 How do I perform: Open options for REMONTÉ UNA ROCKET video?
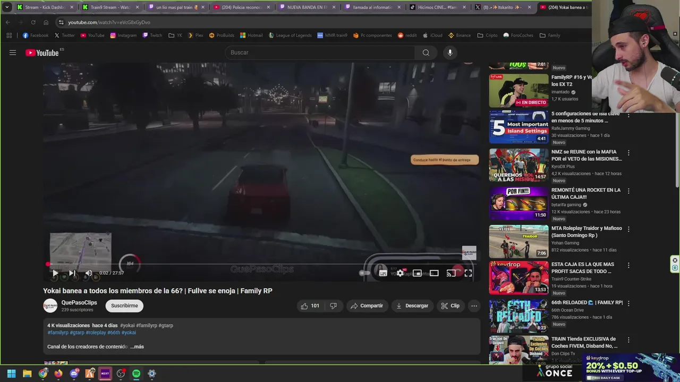(x=628, y=191)
